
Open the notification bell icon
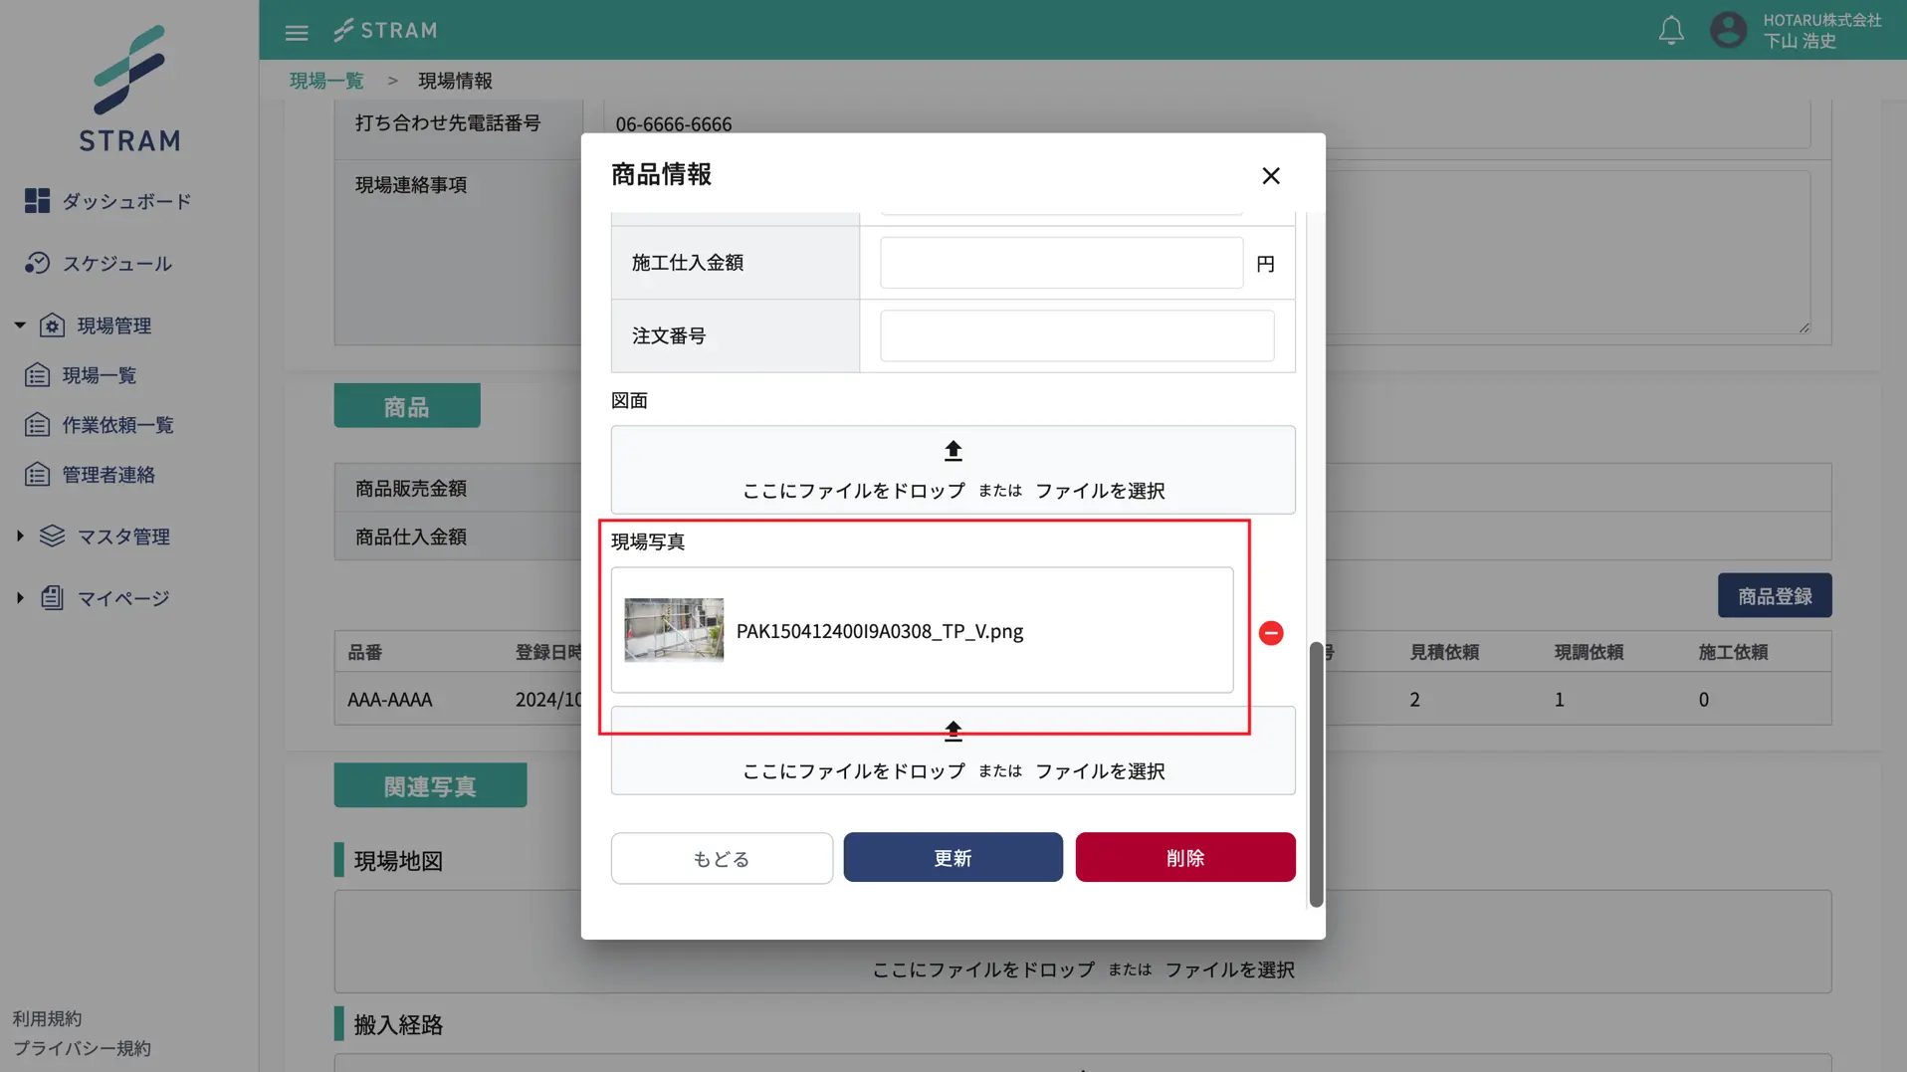(1671, 30)
